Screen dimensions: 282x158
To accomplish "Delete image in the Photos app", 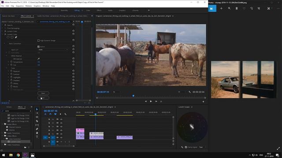I will 237,8.
